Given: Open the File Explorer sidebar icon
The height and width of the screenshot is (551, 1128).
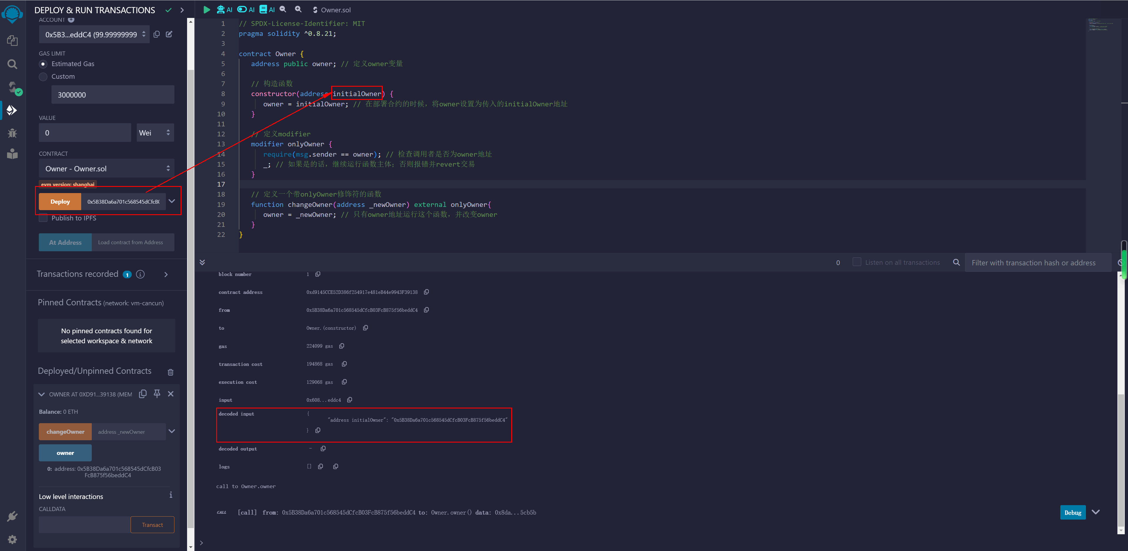Looking at the screenshot, I should [x=12, y=41].
